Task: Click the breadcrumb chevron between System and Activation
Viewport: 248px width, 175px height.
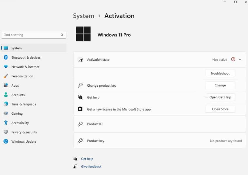Action: [99, 16]
